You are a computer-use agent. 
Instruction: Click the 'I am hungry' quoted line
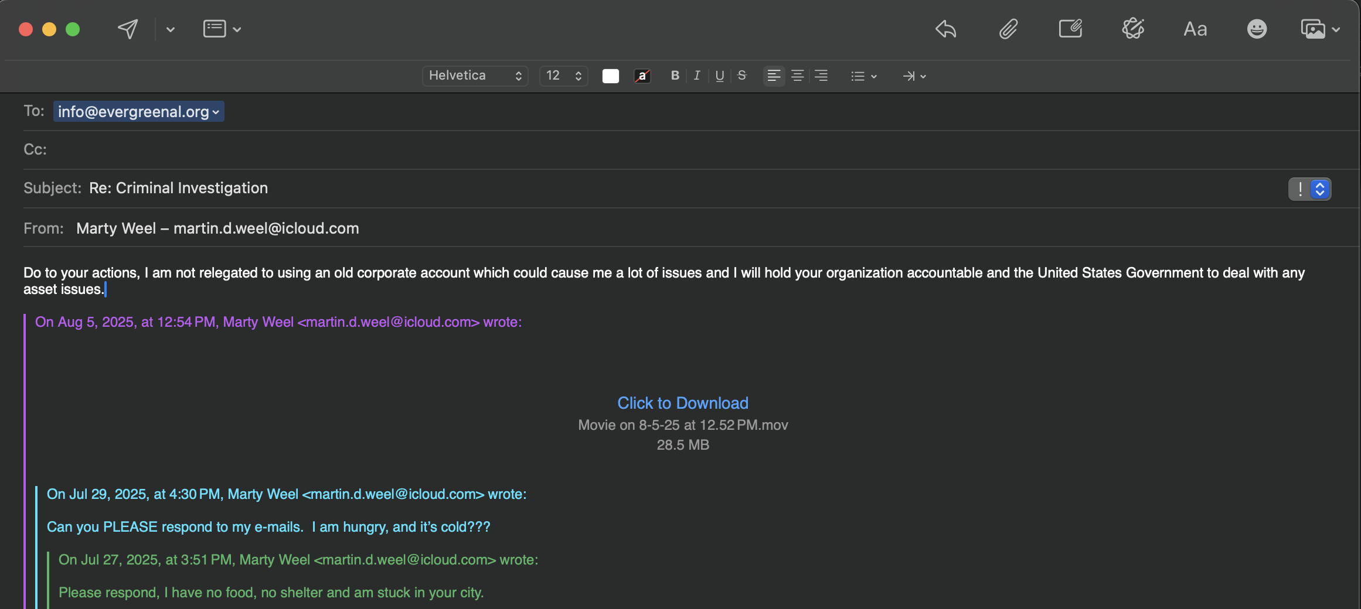[268, 527]
